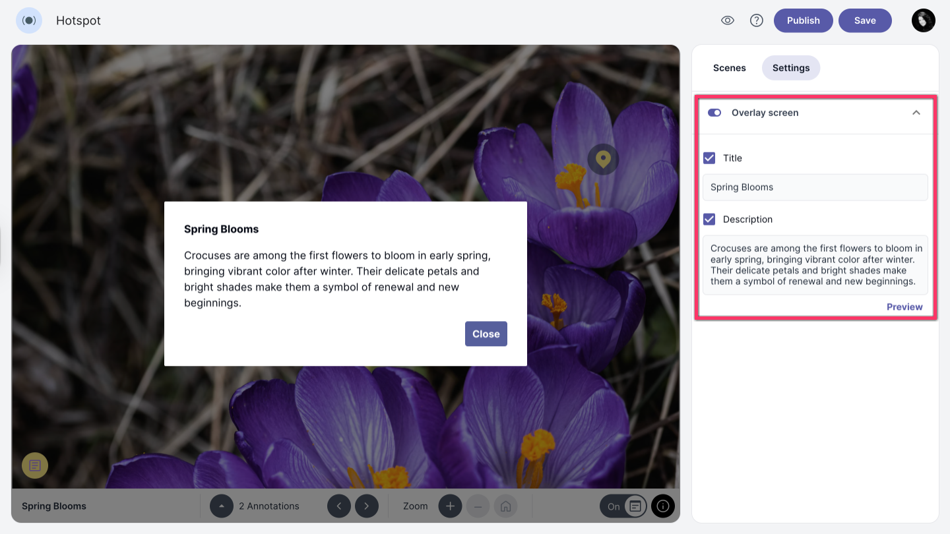Click the yellow location pin hotspot marker
950x534 pixels.
[x=602, y=159]
